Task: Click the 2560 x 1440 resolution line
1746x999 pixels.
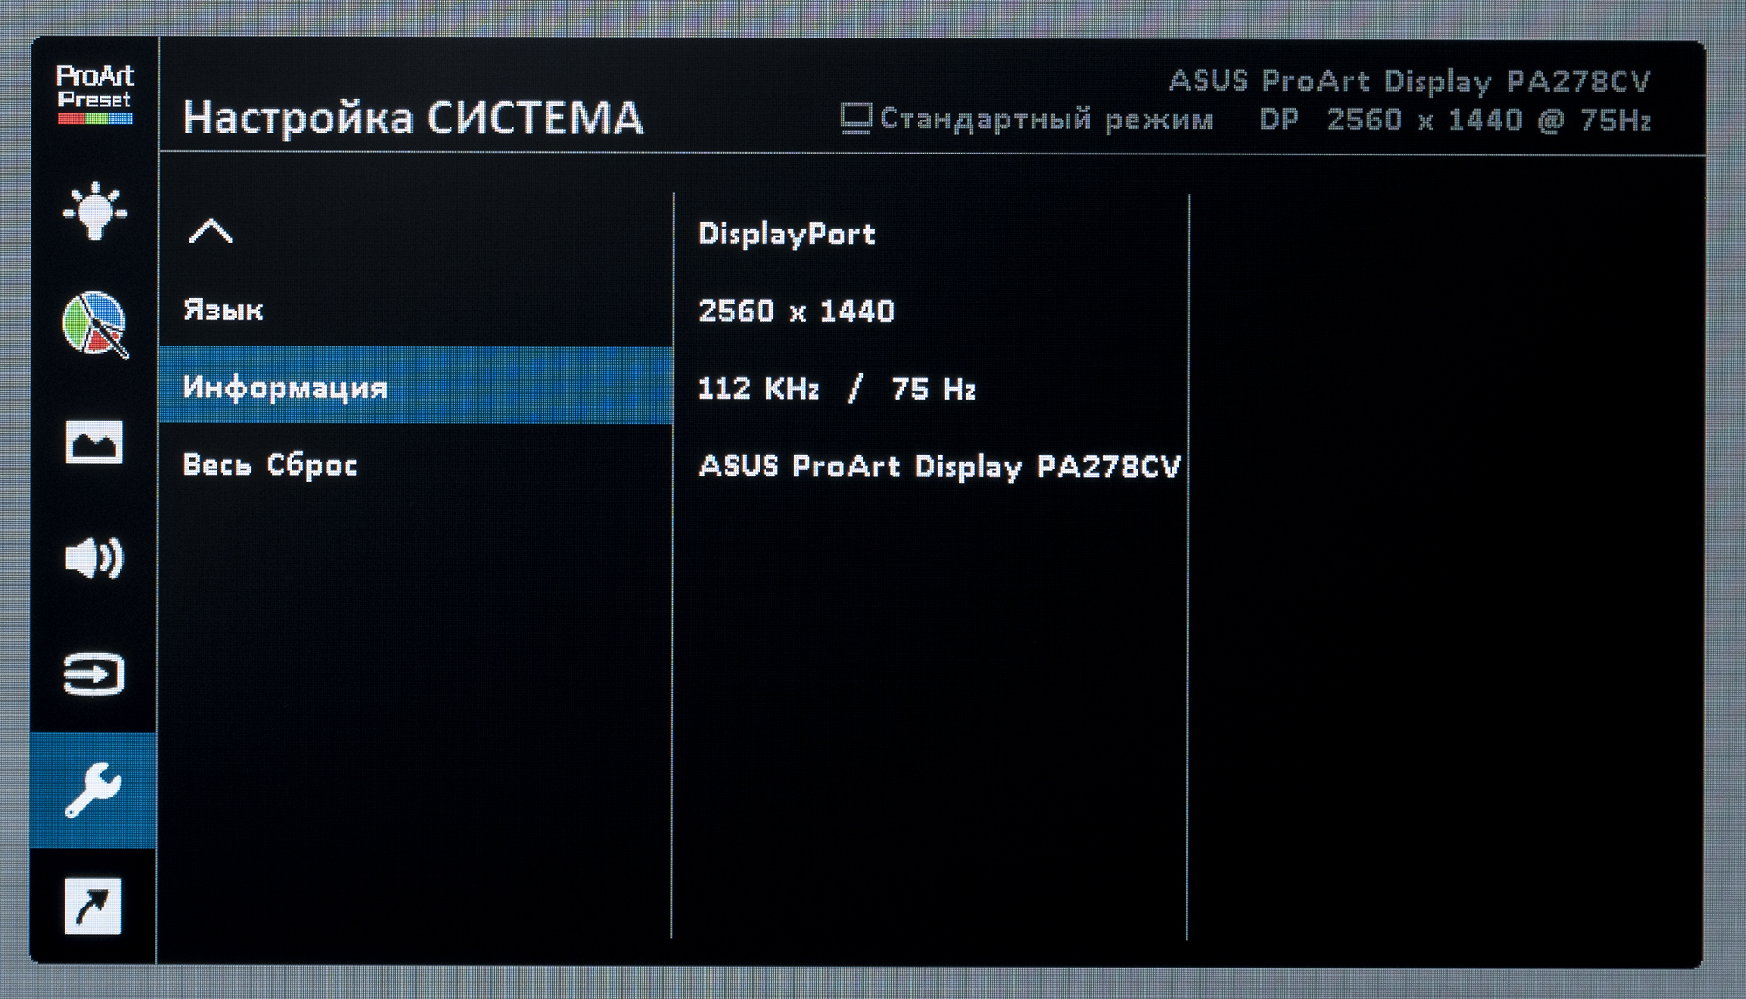Action: 796,311
